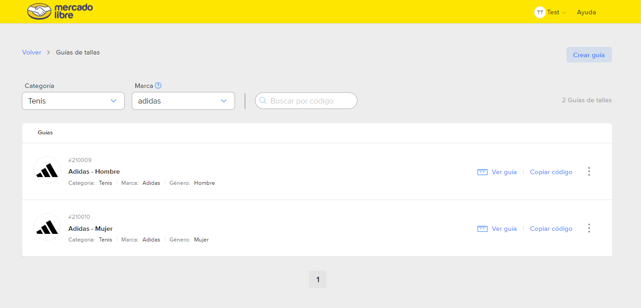Viewport: 641px width, 308px height.
Task: Open the Ayuda help link
Action: [587, 12]
